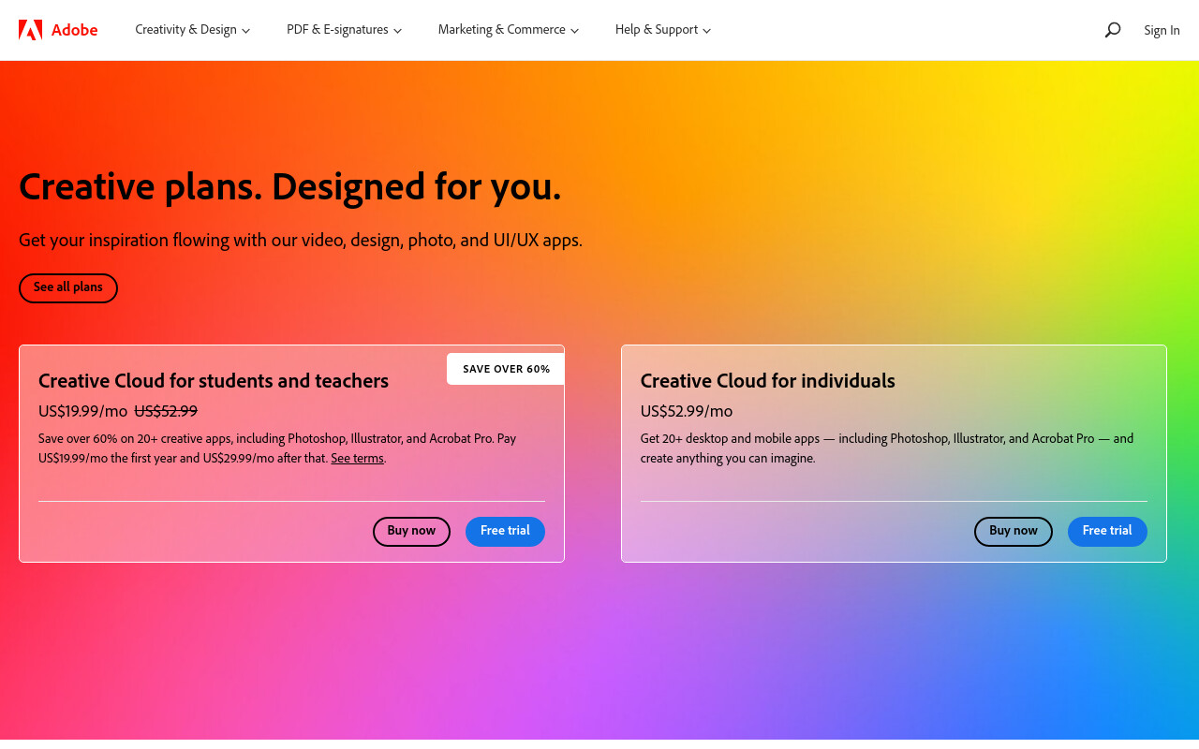This screenshot has height=749, width=1199.
Task: Expand the PDF & E-signatures chevron
Action: [x=397, y=31]
